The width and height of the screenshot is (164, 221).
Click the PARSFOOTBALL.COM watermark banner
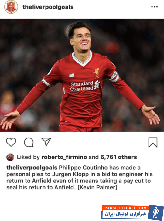132,212
